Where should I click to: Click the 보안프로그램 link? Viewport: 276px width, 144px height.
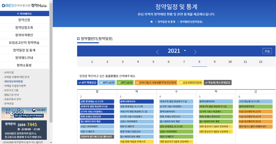pyautogui.click(x=11, y=90)
